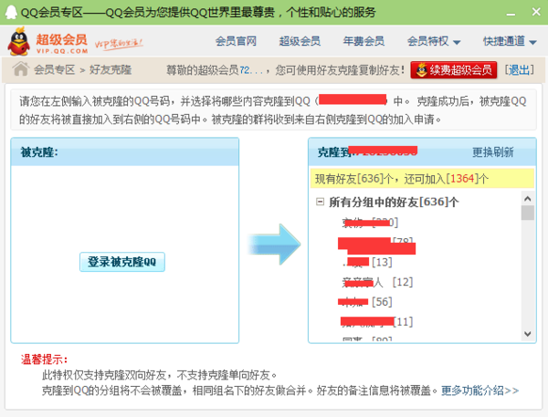Minimize the QQ会员专区 window
548x417 pixels.
click(x=511, y=13)
